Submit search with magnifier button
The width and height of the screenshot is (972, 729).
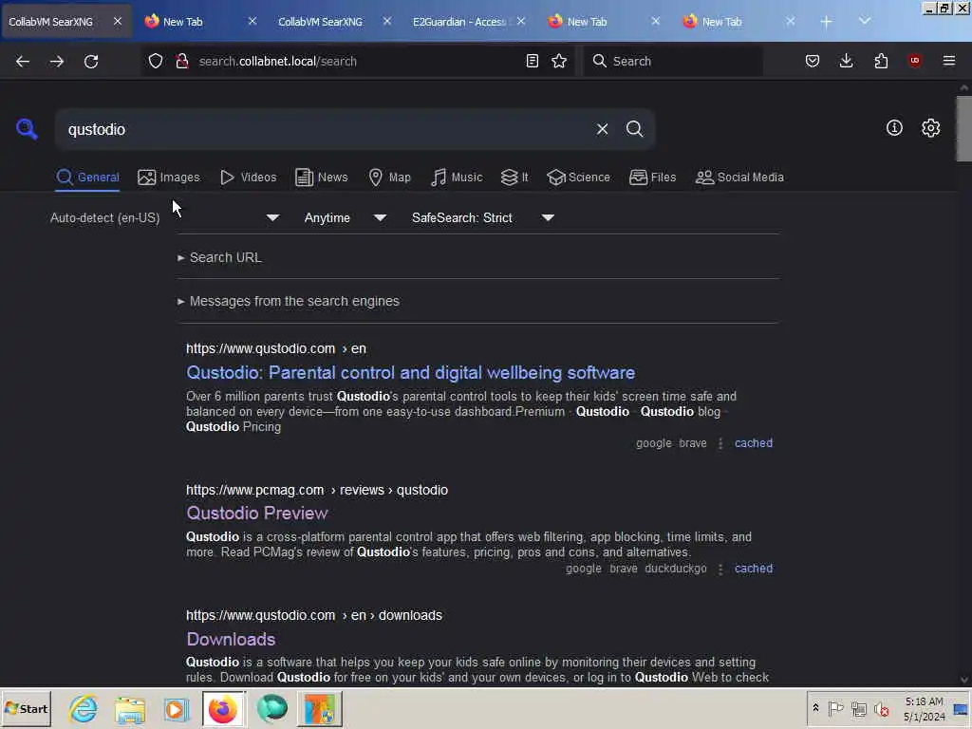[x=634, y=129]
